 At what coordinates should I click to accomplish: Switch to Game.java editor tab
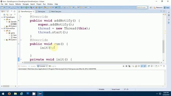40,11
